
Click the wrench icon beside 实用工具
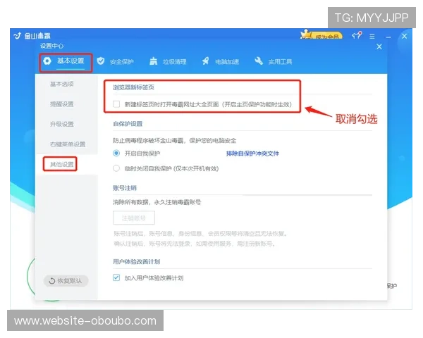coord(259,61)
